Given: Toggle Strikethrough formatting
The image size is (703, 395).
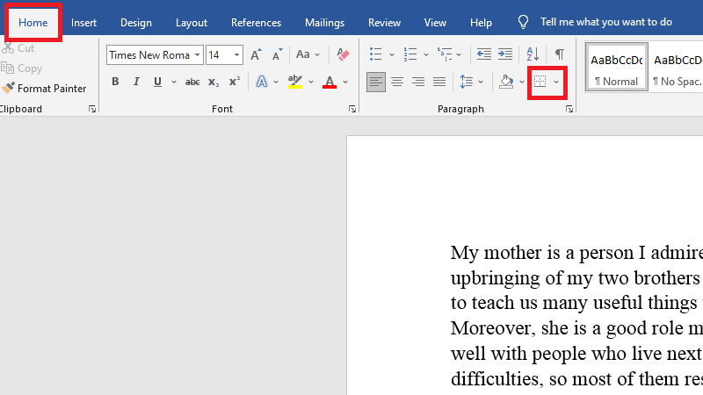Looking at the screenshot, I should [192, 83].
